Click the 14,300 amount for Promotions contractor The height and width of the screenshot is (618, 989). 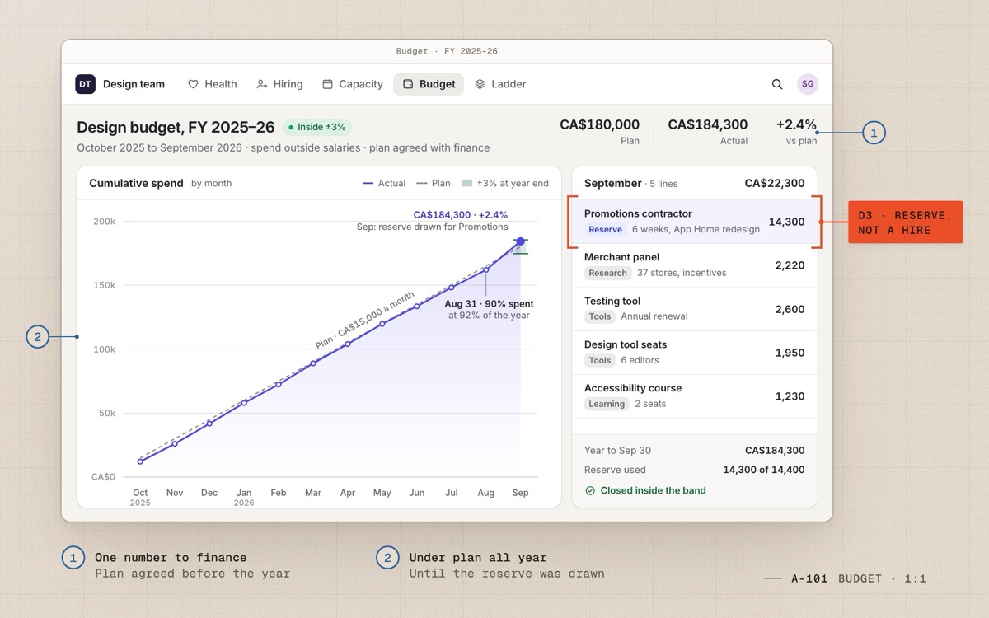[x=786, y=222]
